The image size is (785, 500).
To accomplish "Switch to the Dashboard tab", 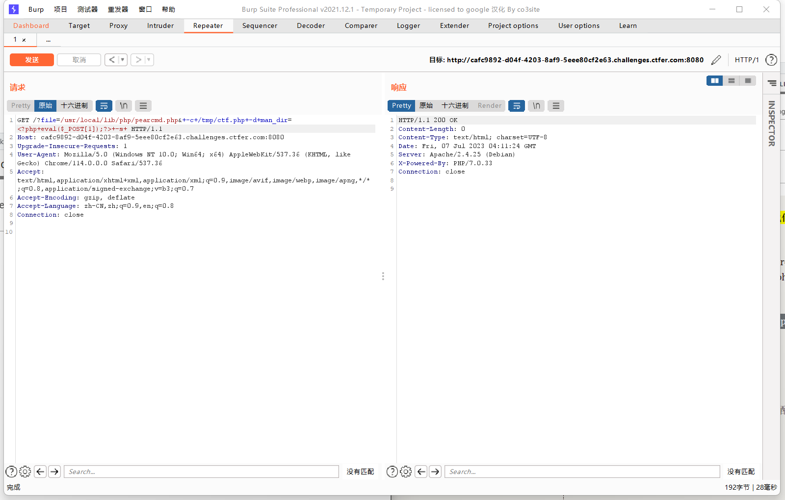I will pos(31,25).
